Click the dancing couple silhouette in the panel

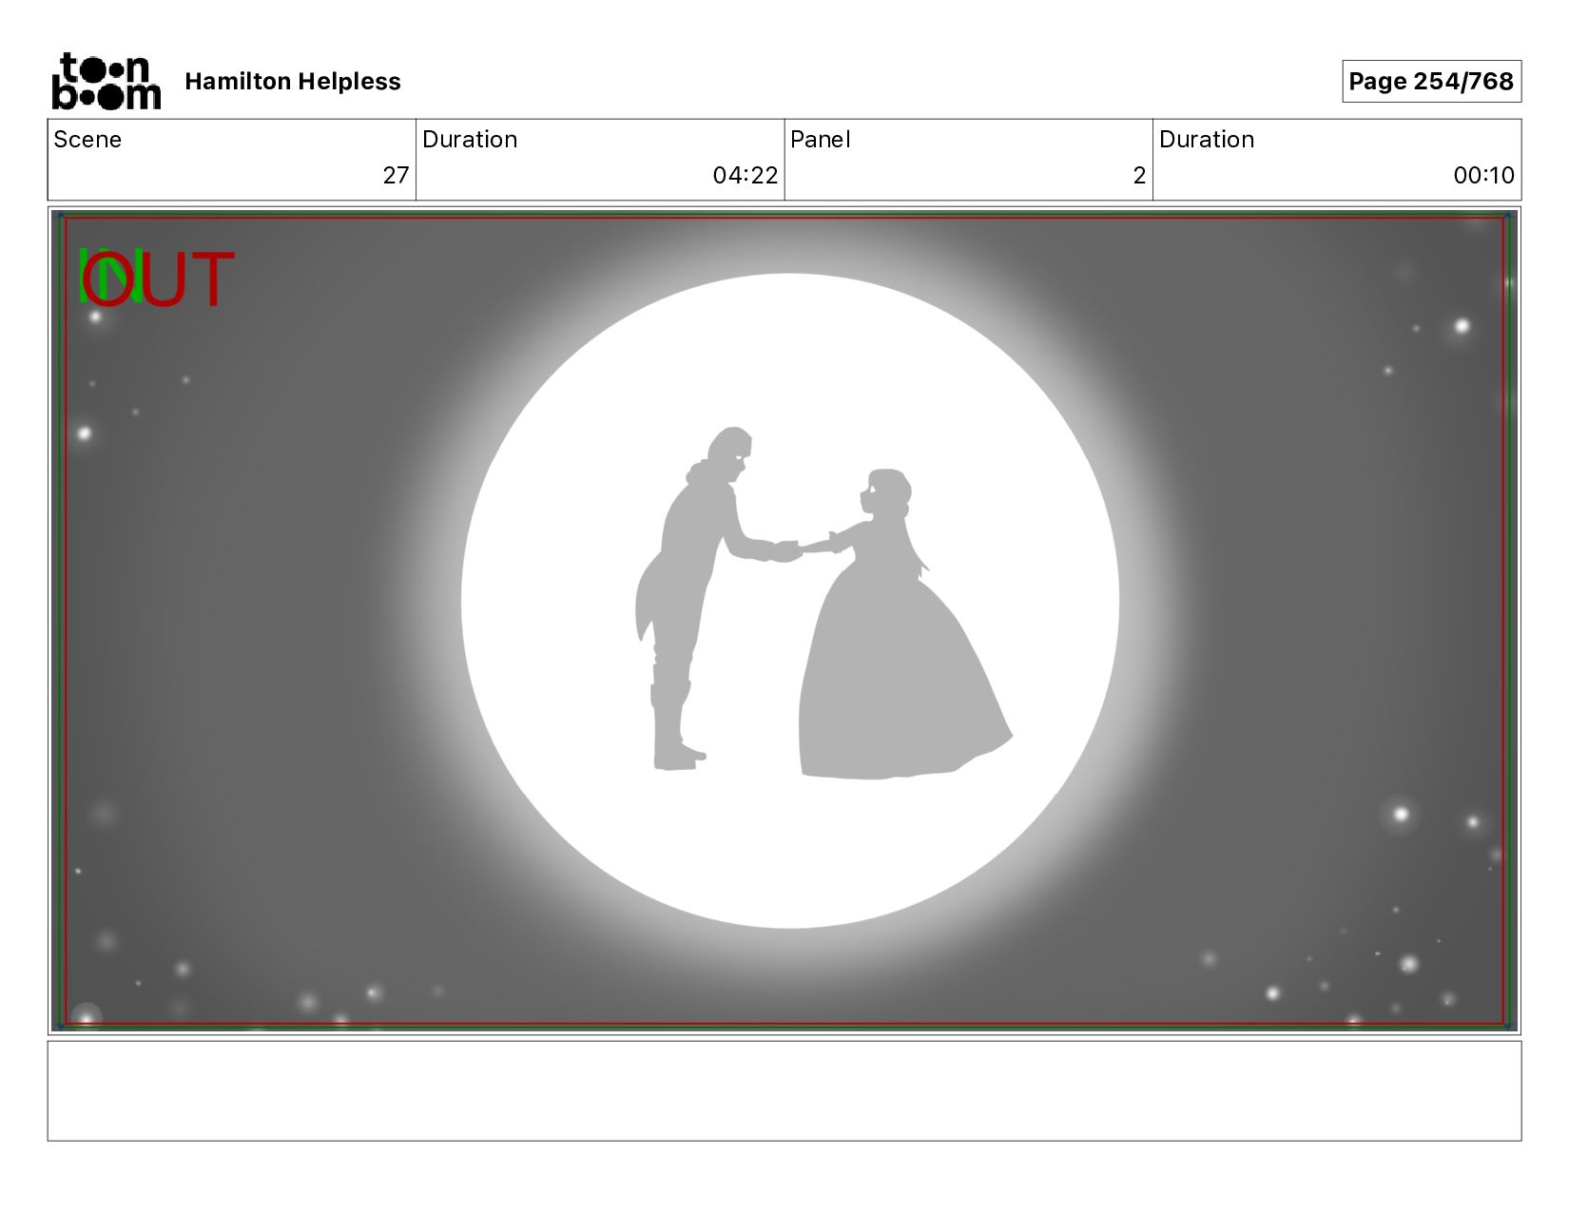[x=823, y=603]
